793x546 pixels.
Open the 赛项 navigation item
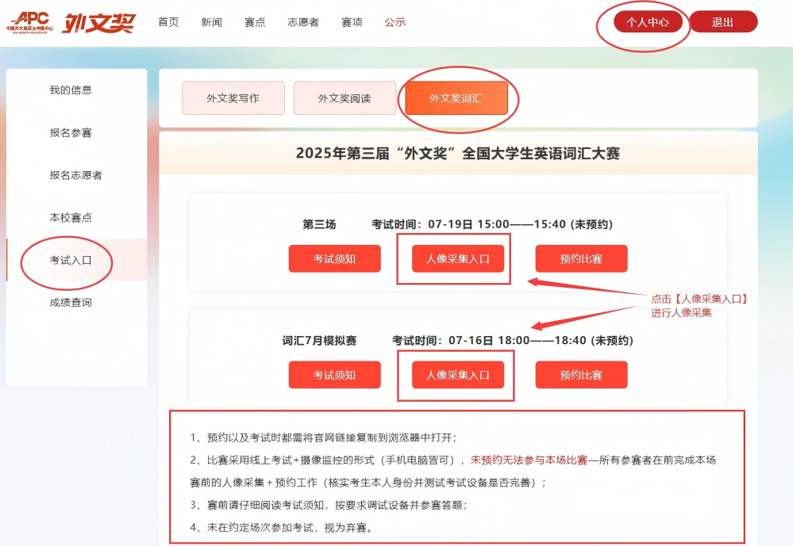(352, 23)
